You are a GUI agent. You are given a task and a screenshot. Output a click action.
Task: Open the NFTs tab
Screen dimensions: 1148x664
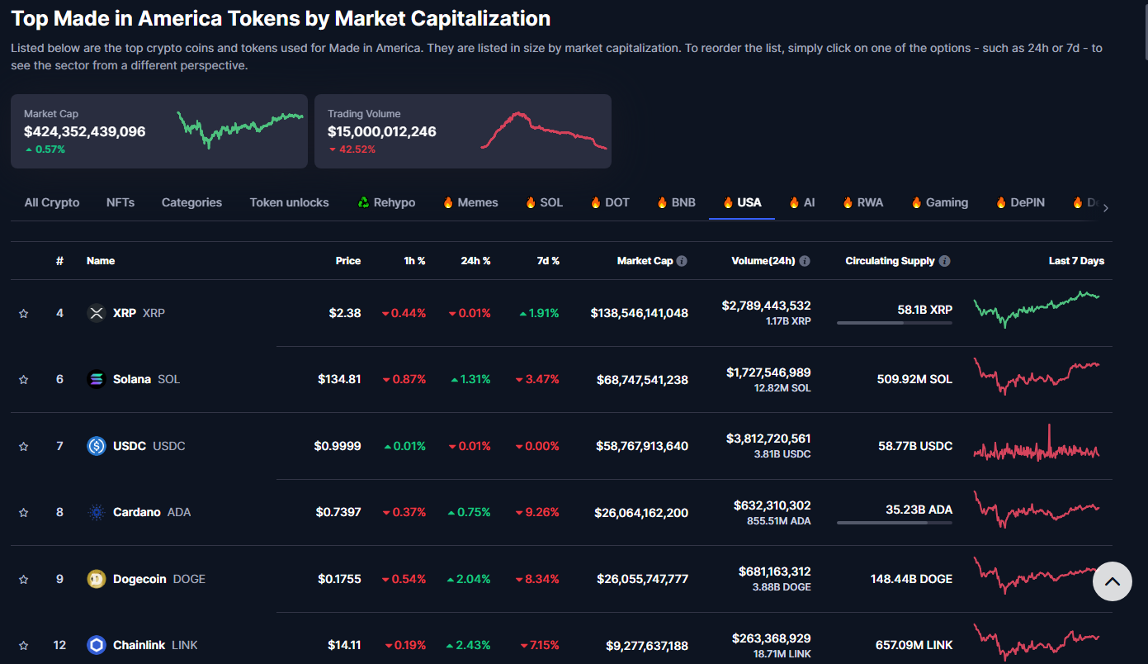click(x=120, y=202)
